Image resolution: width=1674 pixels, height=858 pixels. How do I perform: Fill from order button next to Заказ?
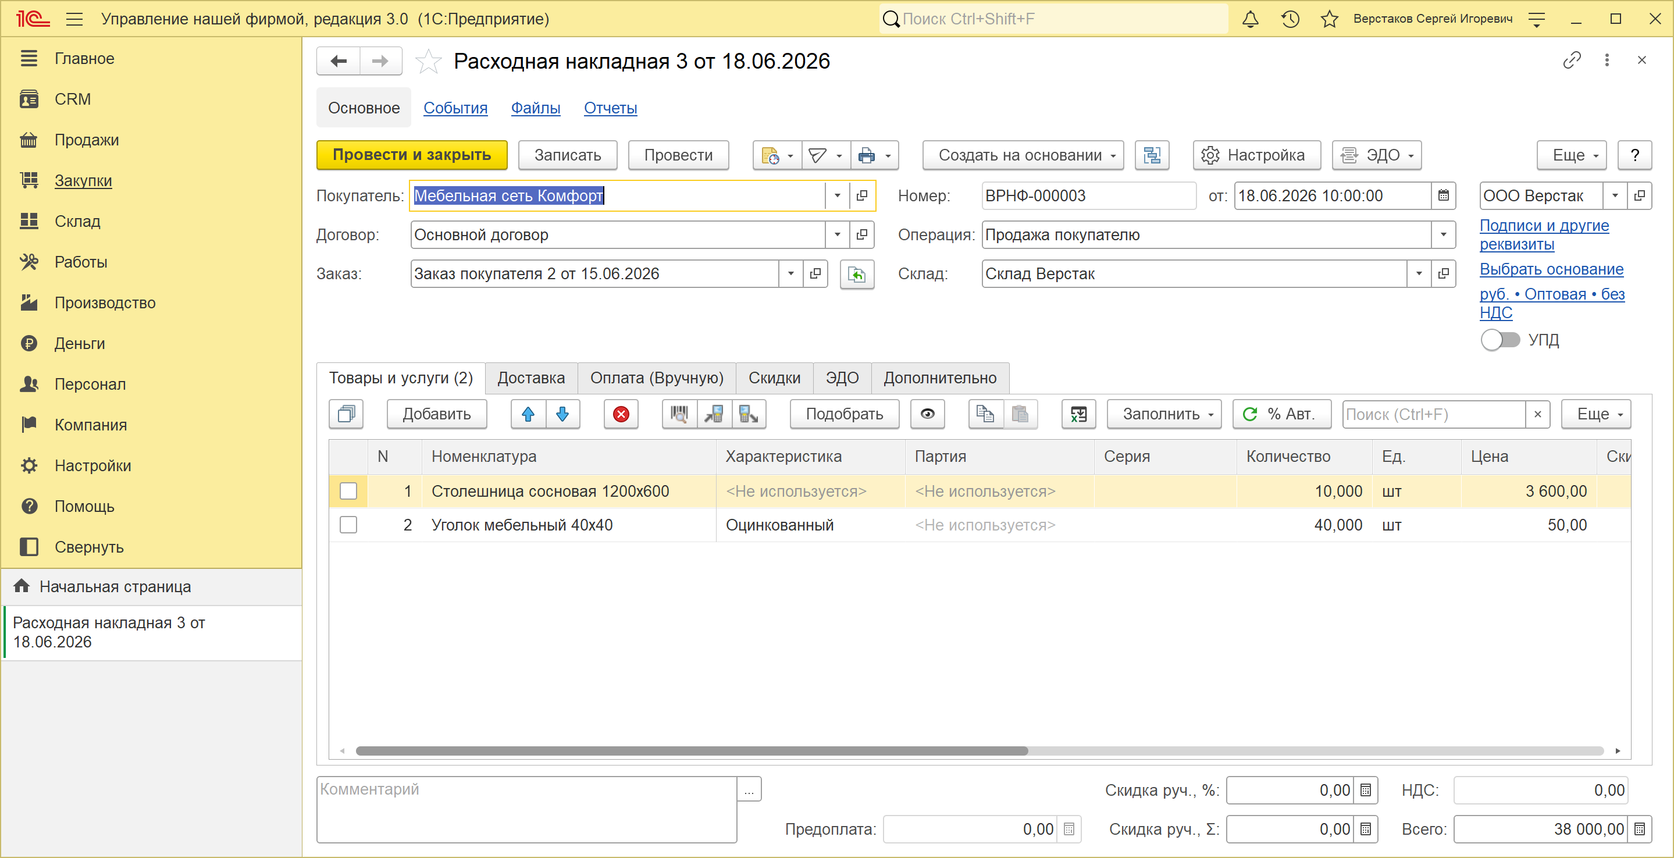[x=857, y=275]
